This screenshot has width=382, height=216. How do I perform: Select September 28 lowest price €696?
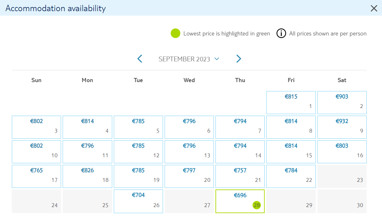pos(240,201)
